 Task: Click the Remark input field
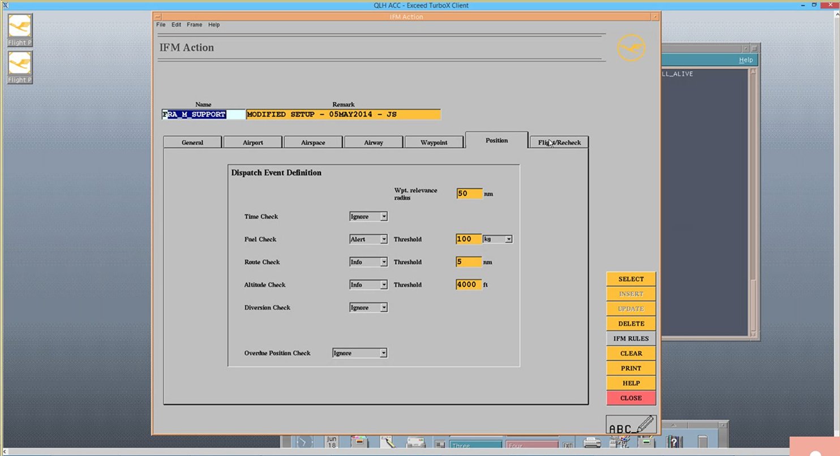tap(344, 114)
